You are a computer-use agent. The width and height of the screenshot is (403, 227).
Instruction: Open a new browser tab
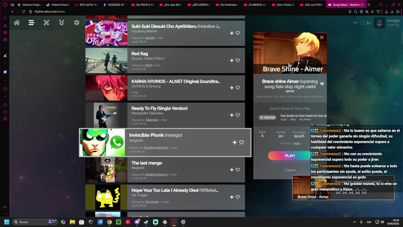pyautogui.click(x=369, y=5)
